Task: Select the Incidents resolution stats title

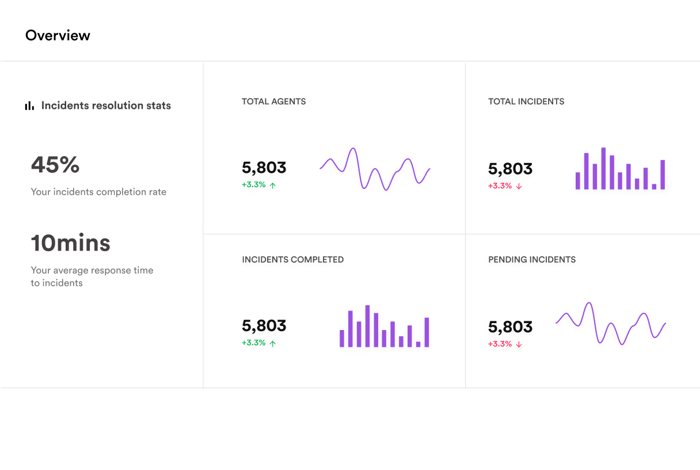Action: [106, 105]
